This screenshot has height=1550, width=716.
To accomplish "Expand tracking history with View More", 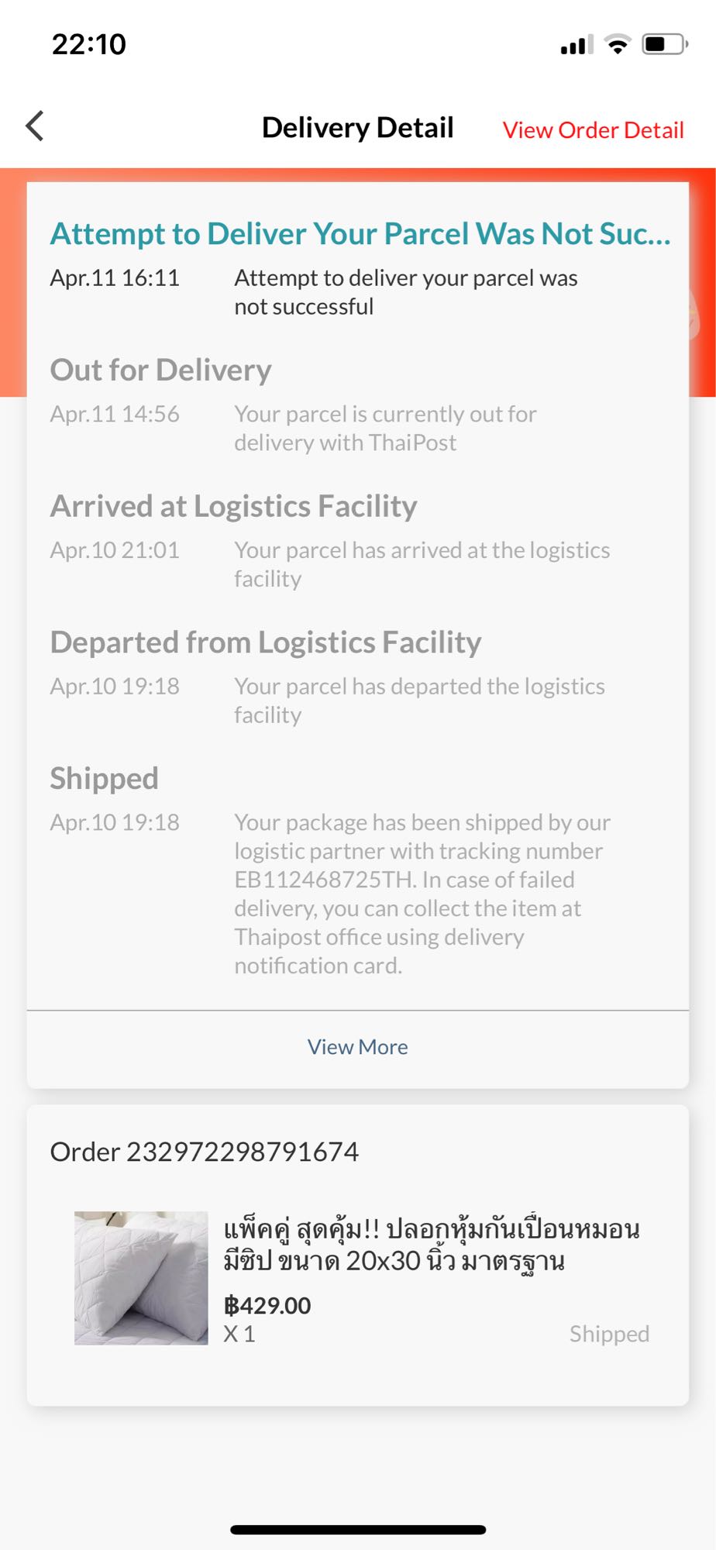I will [x=357, y=1047].
